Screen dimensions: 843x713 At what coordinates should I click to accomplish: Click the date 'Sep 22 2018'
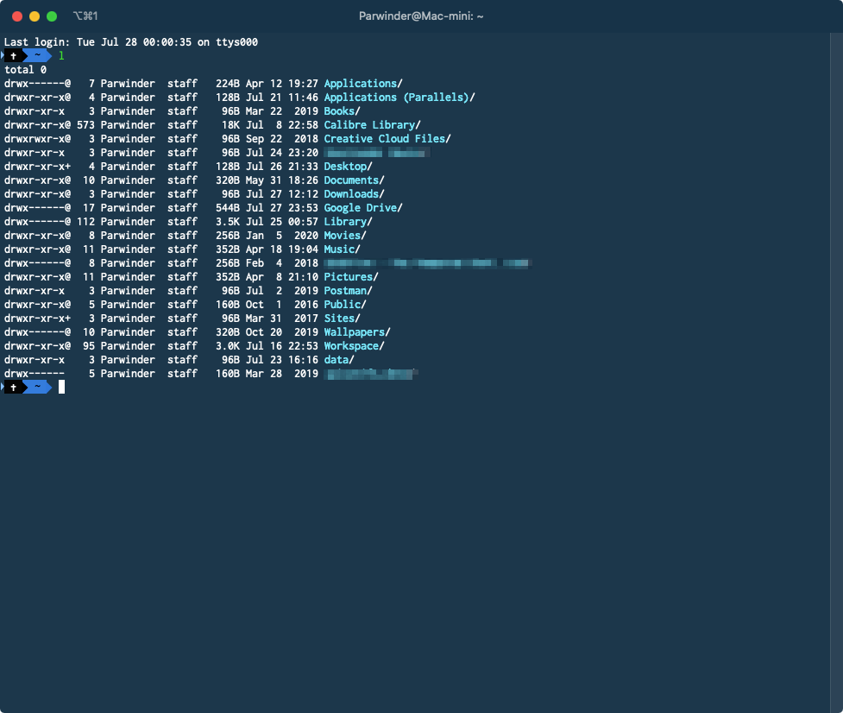tap(281, 139)
